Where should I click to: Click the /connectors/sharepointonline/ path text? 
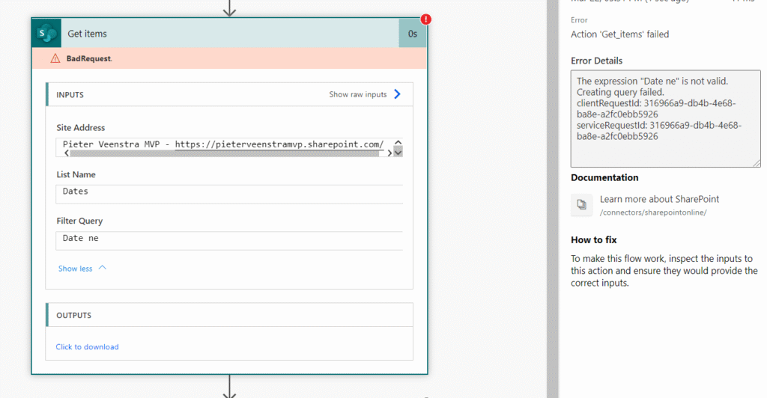click(x=653, y=212)
